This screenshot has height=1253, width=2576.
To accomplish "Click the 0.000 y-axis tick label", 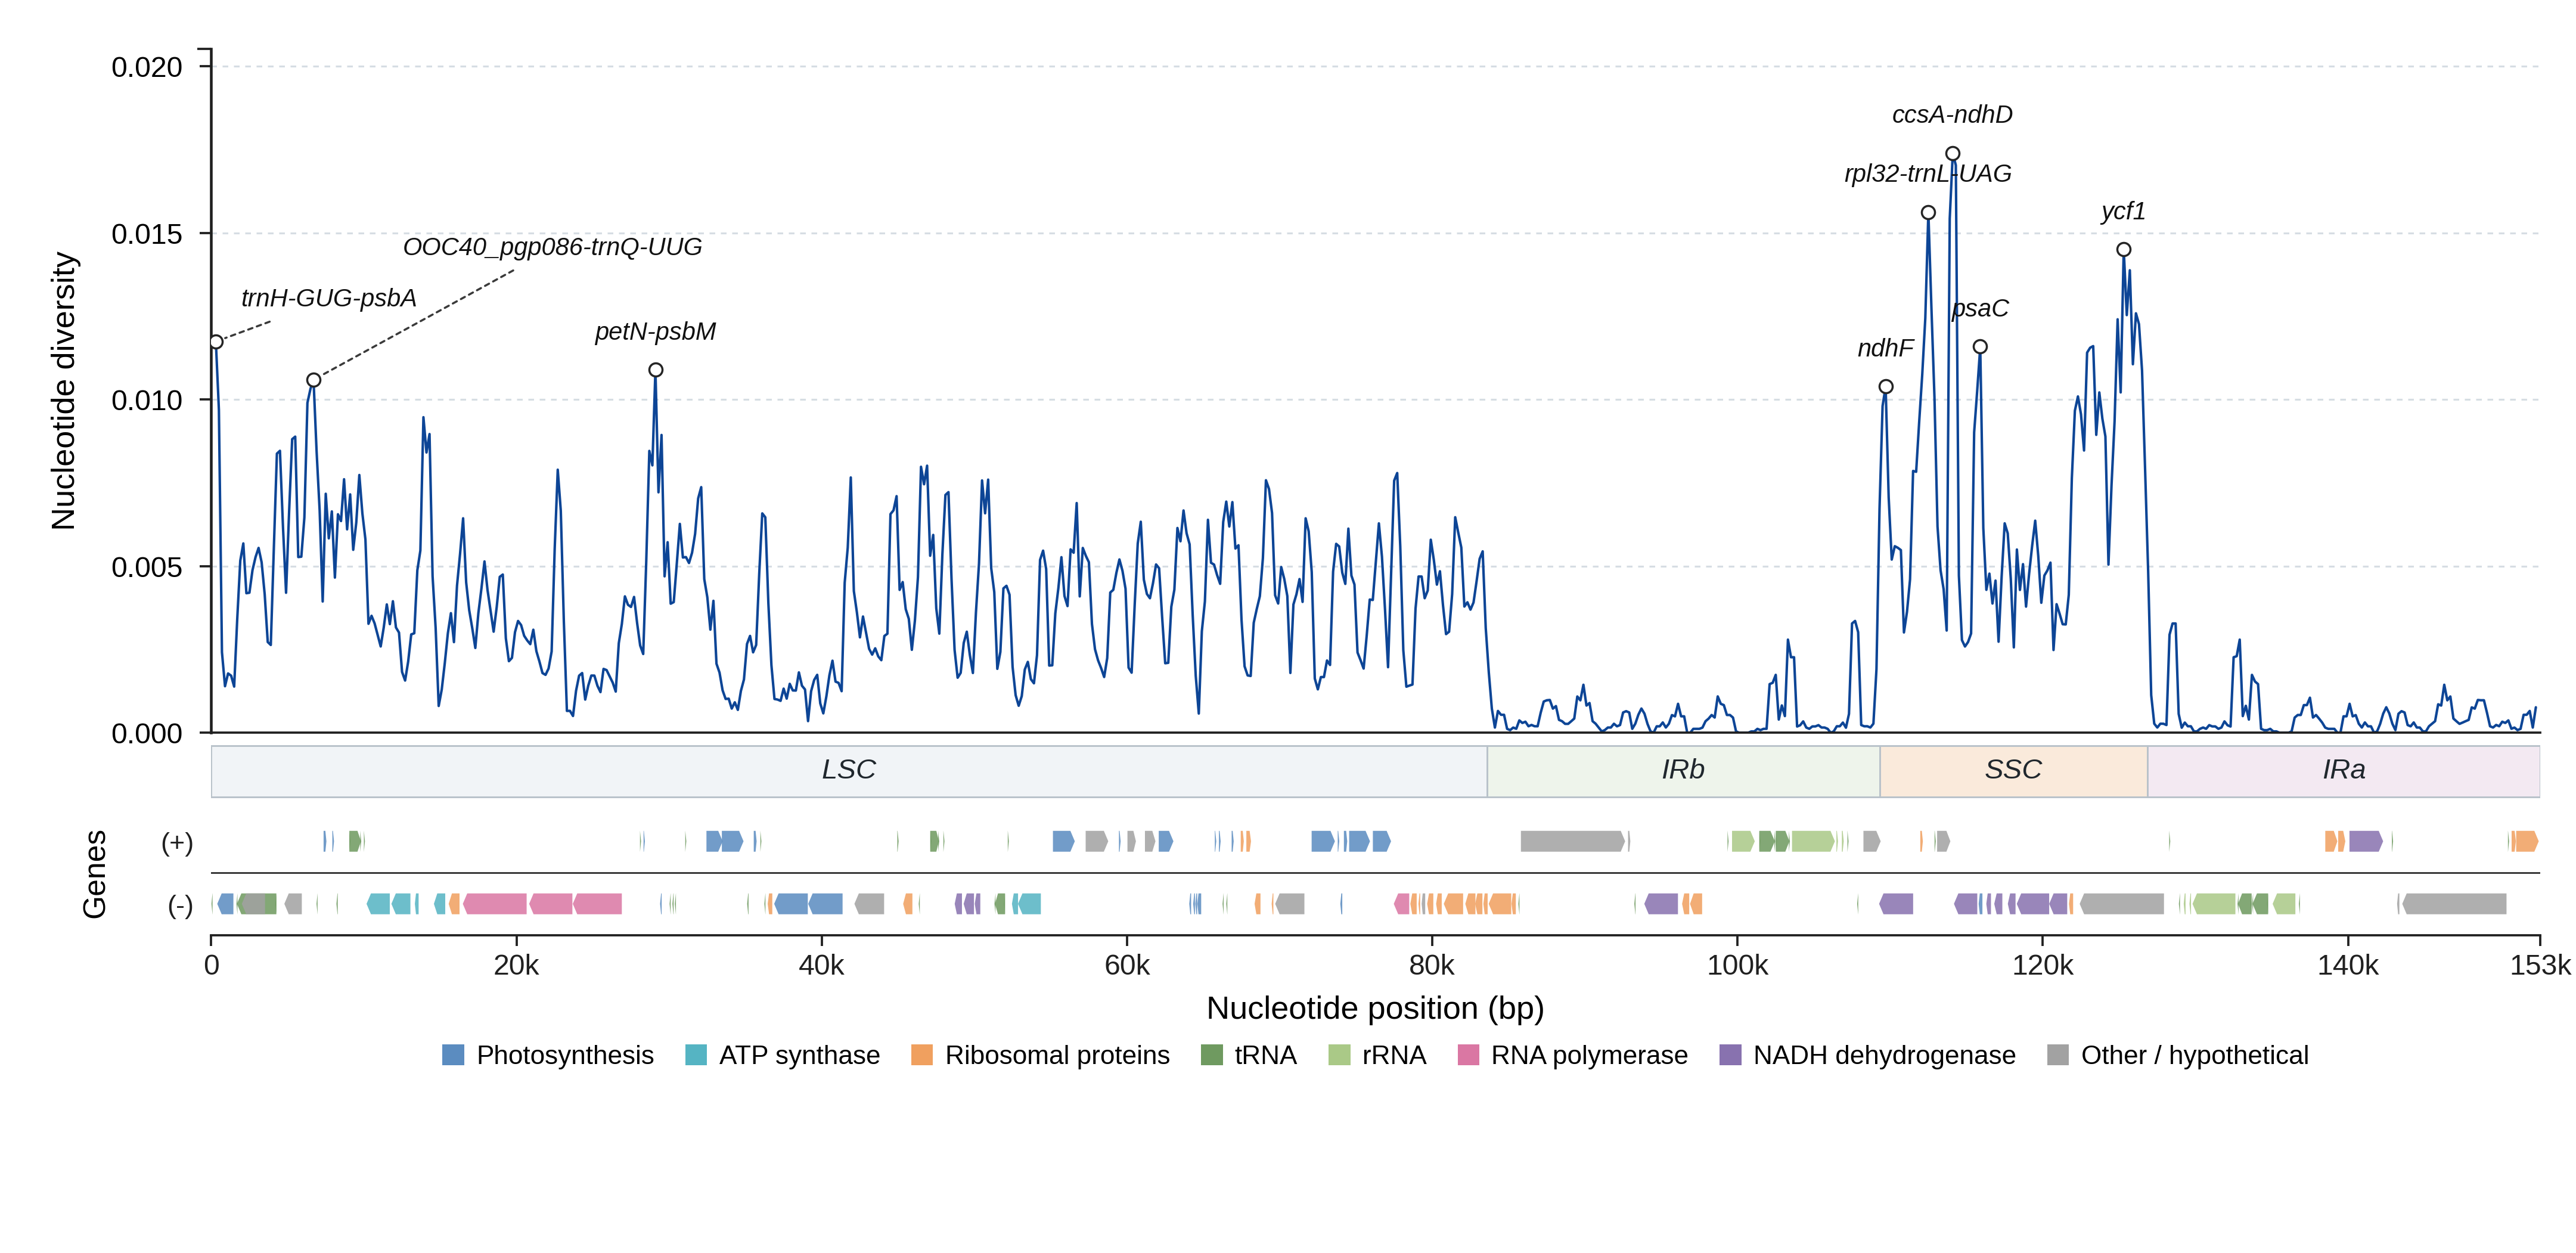I will [x=147, y=734].
